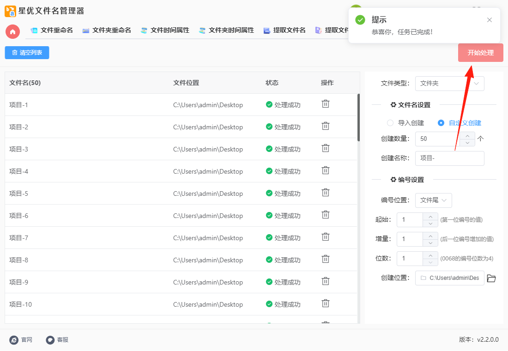The height and width of the screenshot is (351, 508).
Task: Click the 官网 browser icon
Action: 14,339
